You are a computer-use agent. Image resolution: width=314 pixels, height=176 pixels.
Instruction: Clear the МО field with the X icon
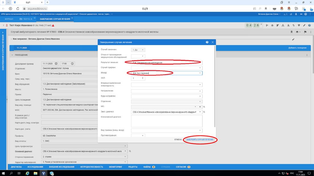pos(200,107)
